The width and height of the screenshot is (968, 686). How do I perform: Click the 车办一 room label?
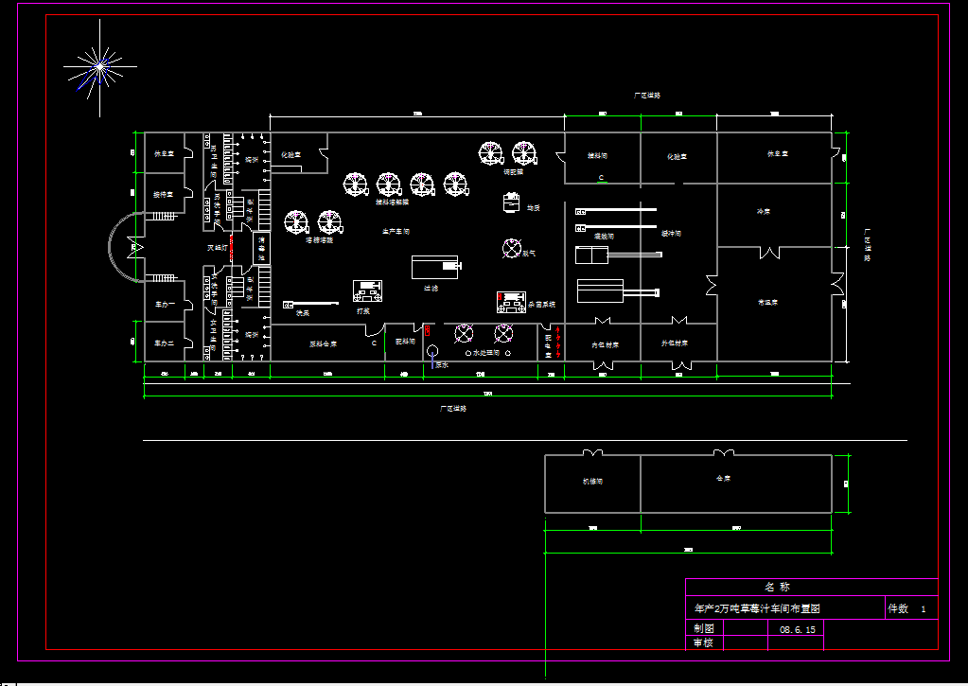point(165,304)
